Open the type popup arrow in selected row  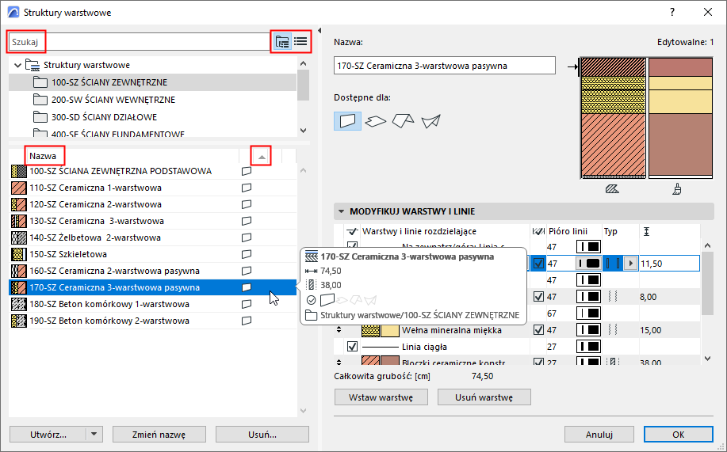tap(630, 264)
